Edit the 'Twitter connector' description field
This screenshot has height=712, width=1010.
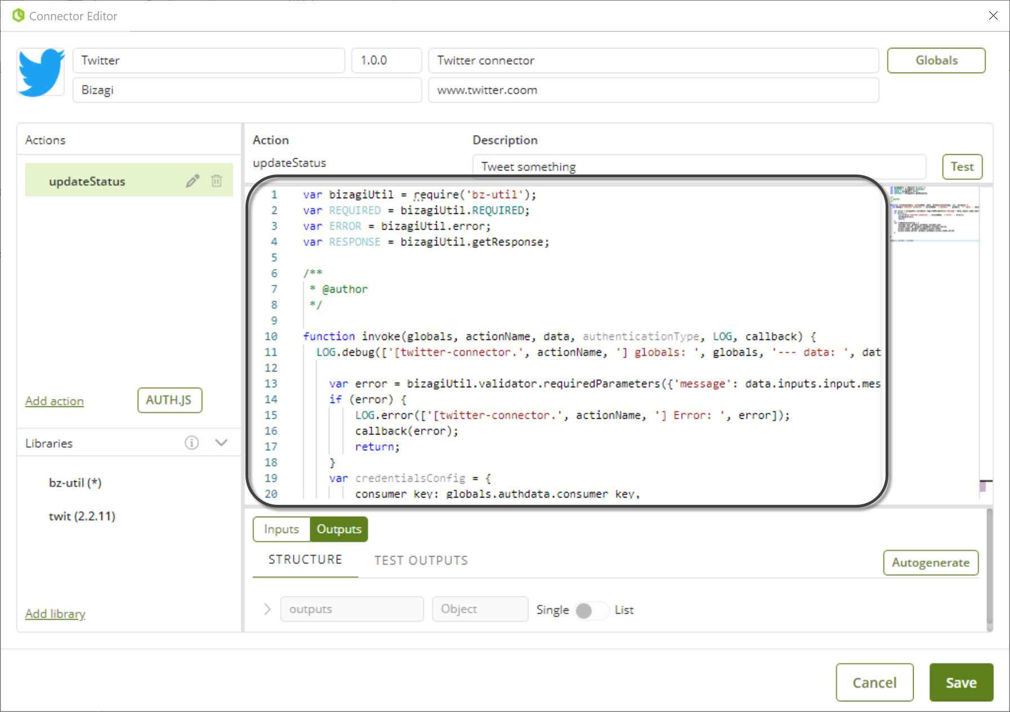[654, 60]
